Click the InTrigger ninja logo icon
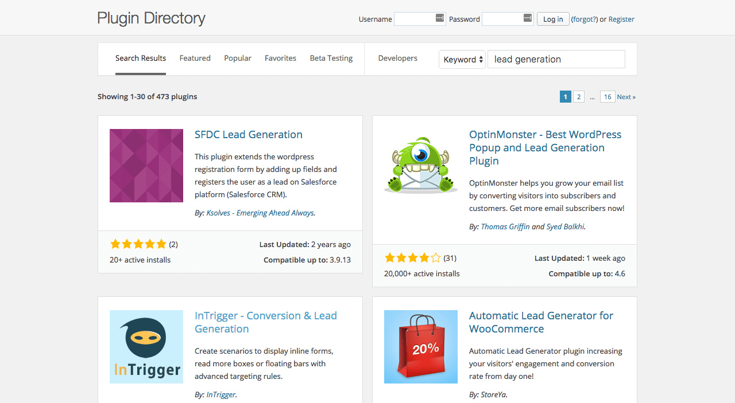This screenshot has height=403, width=735. click(x=146, y=347)
